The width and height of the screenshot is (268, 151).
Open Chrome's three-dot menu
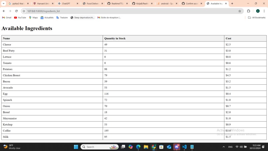[264, 11]
